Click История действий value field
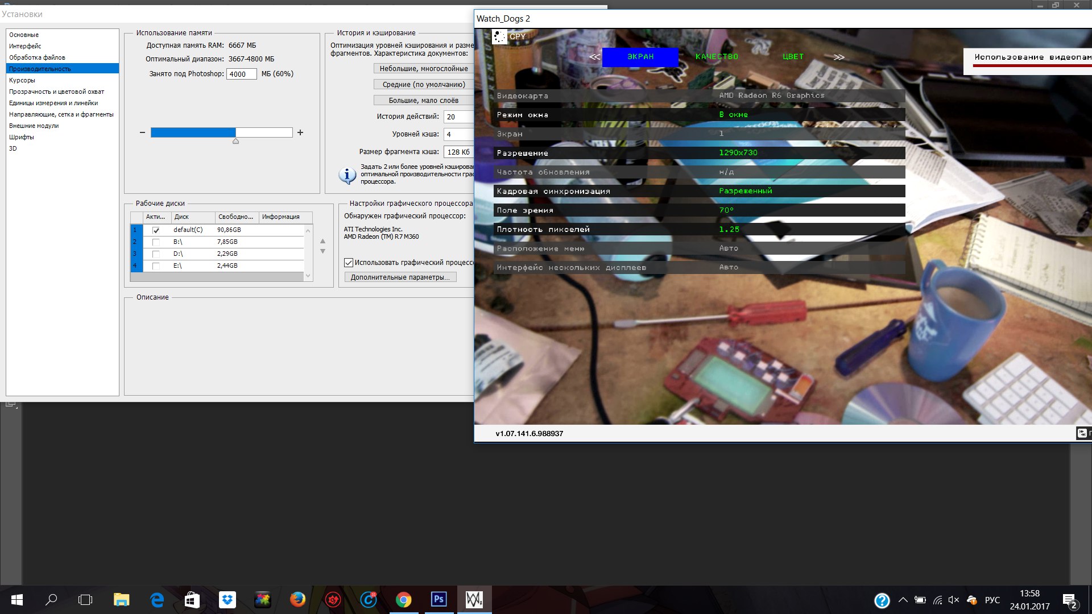This screenshot has height=614, width=1092. tap(459, 117)
